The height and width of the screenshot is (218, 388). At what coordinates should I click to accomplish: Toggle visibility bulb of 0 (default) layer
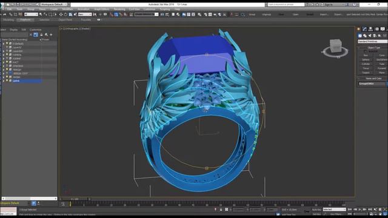pyautogui.click(x=7, y=44)
